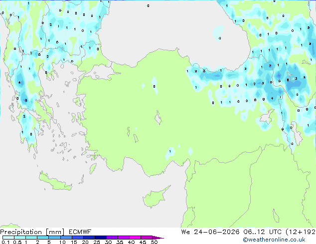
Task: Click the 1–2 mm legend color box
Action: (31, 238)
